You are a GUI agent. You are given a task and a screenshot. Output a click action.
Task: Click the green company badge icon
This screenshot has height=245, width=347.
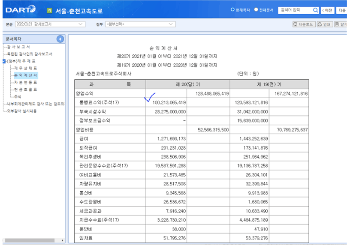(x=50, y=10)
